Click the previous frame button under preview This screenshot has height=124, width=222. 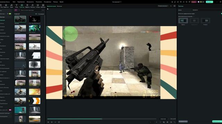point(48,122)
